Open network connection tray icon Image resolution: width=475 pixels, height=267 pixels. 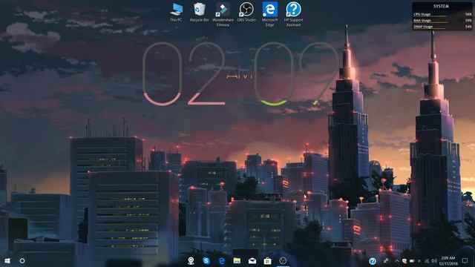(x=427, y=260)
